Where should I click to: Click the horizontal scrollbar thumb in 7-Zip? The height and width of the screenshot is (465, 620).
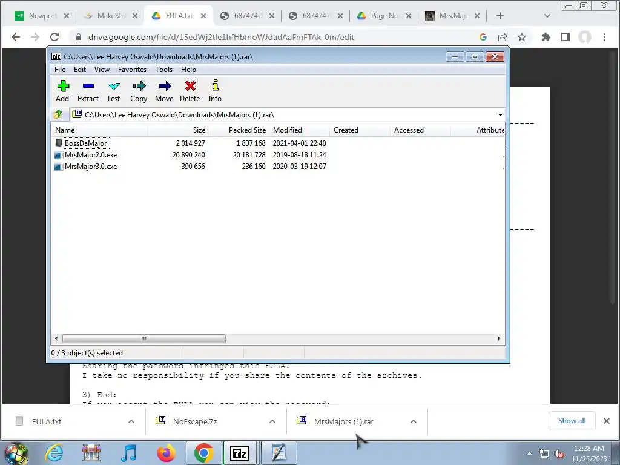(144, 339)
